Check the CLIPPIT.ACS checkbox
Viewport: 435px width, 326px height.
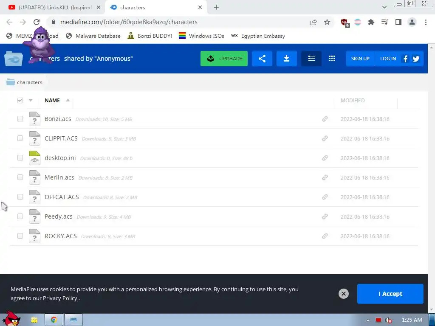tap(20, 138)
